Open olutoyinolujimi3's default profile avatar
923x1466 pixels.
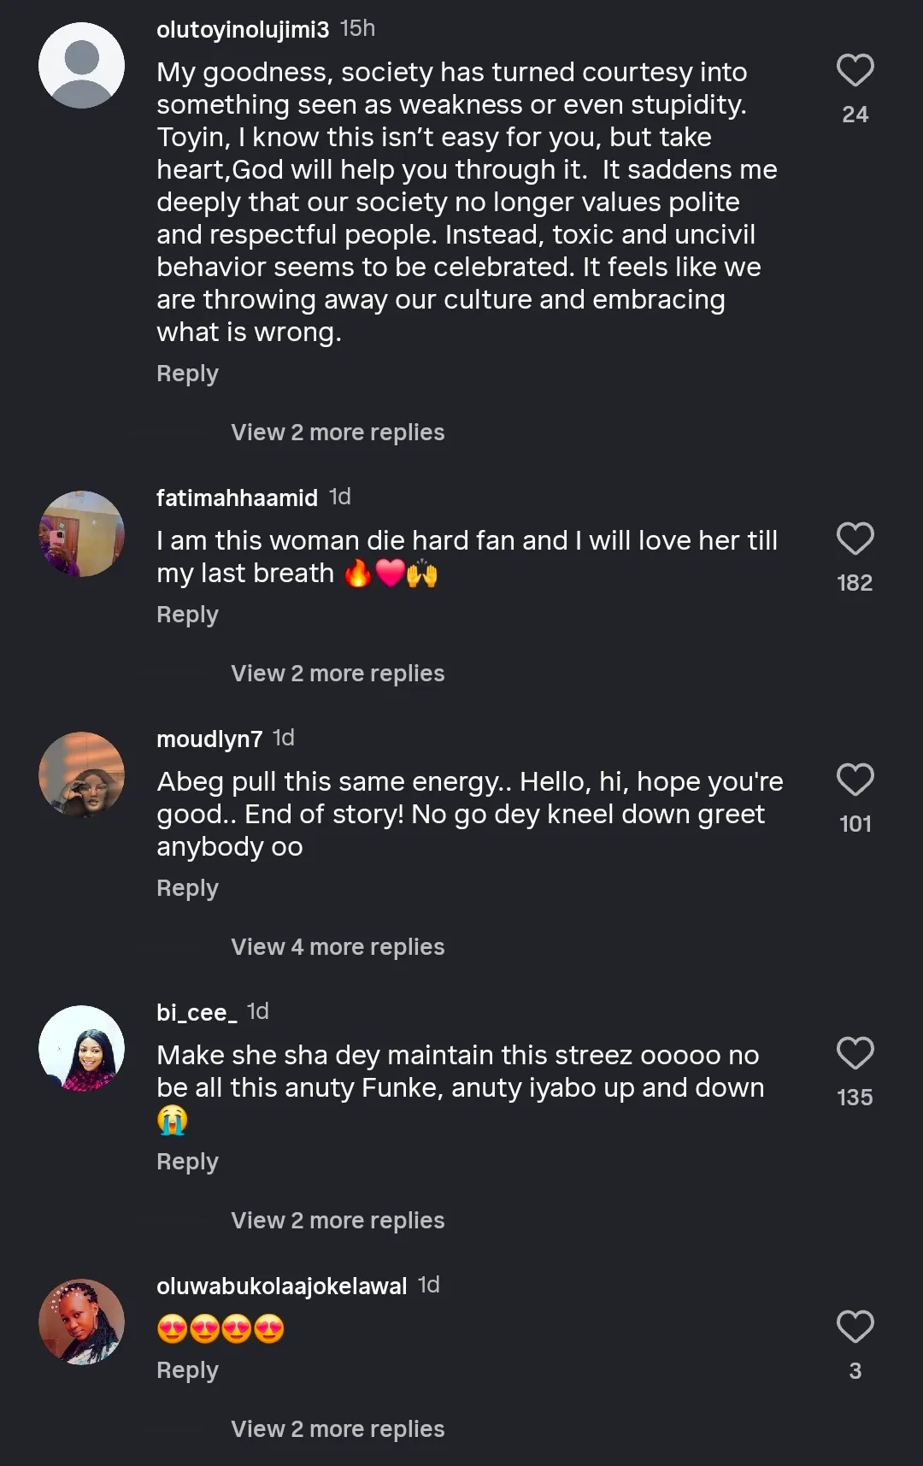click(82, 66)
